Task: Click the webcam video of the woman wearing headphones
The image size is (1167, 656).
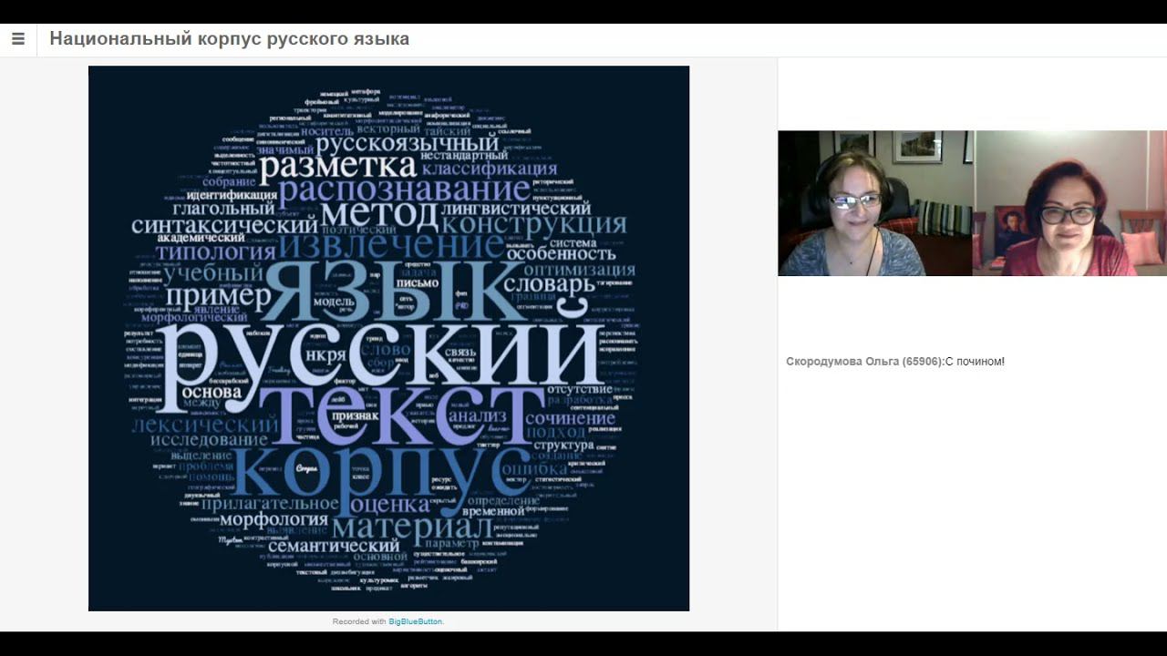Action: pyautogui.click(x=876, y=203)
